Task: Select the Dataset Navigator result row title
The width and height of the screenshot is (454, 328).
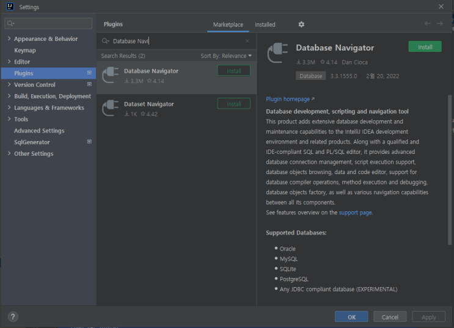Action: (149, 104)
